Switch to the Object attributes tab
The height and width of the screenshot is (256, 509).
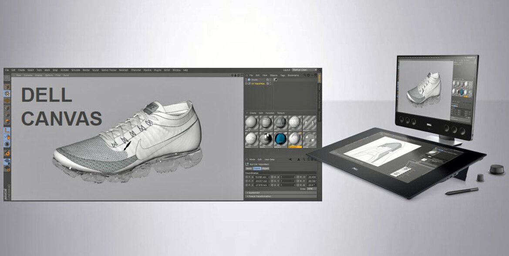266,168
